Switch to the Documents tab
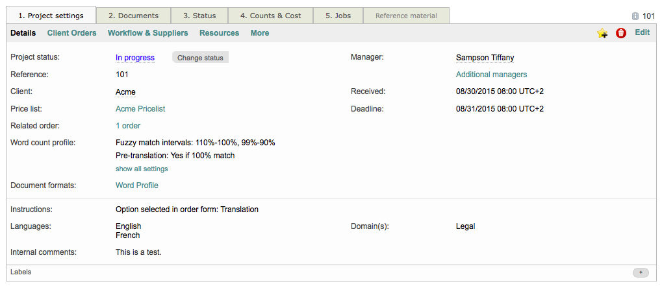662x286 pixels. [x=133, y=16]
